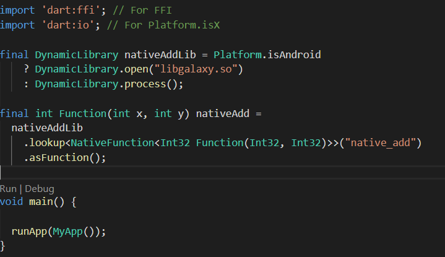Click the "native_add" string literal
The width and height of the screenshot is (445, 257).
click(380, 142)
